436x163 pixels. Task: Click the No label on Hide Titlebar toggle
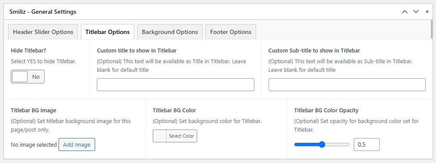tap(36, 77)
